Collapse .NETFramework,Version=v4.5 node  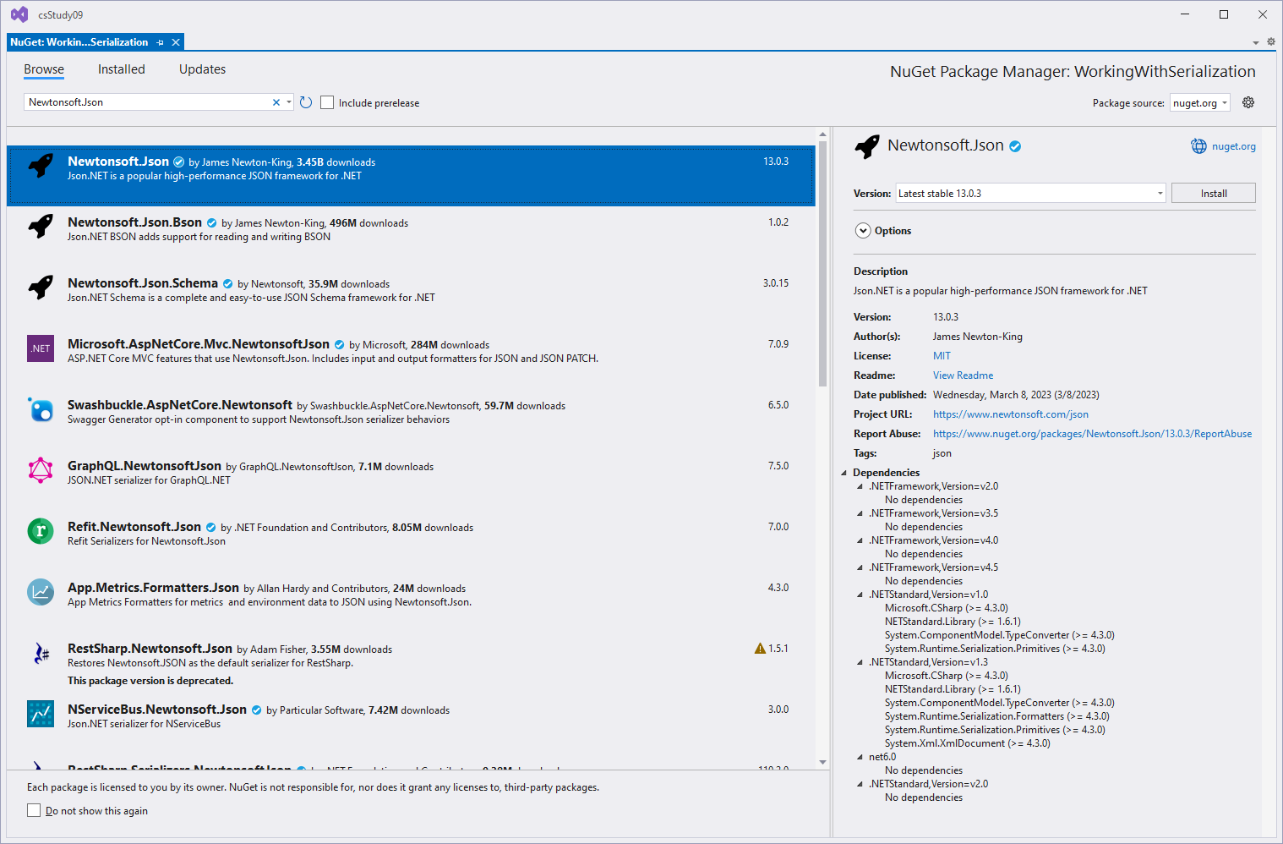(860, 567)
